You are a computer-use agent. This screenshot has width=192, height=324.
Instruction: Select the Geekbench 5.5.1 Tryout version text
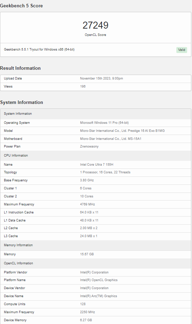tap(39, 50)
